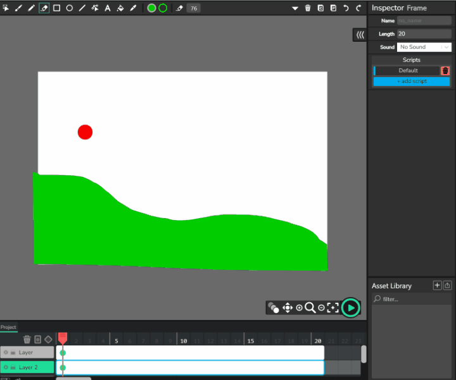Click the frame Length field

(x=424, y=34)
